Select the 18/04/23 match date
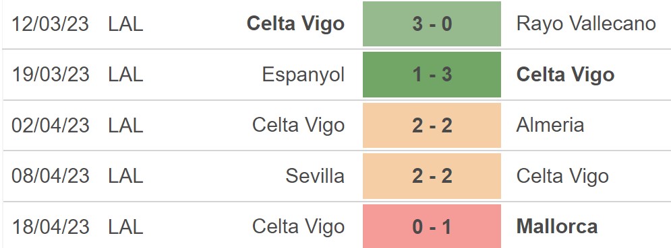This screenshot has width=671, height=248. click(50, 226)
